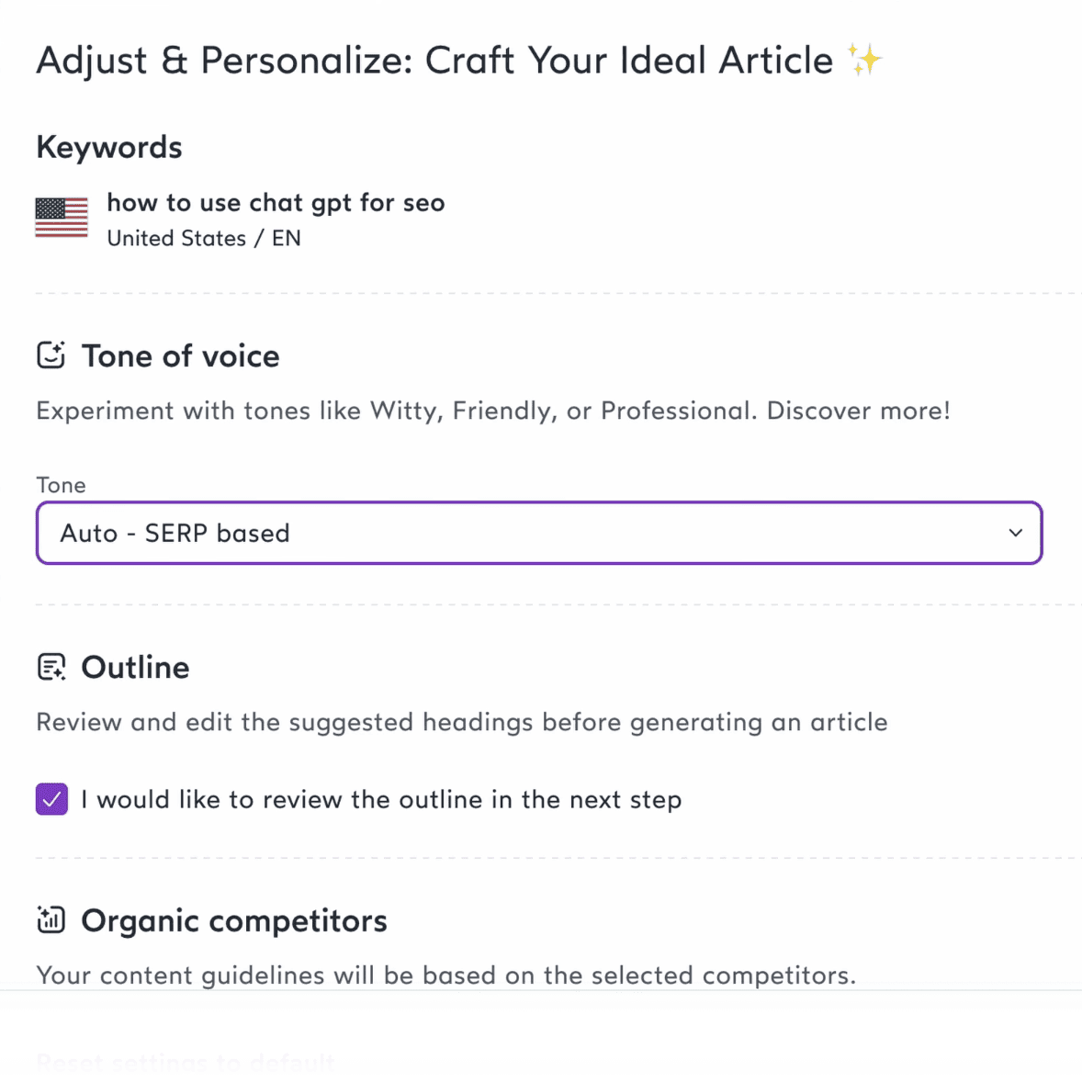Click the 'Tone of voice' section heading
Image resolution: width=1082 pixels, height=1082 pixels.
pyautogui.click(x=180, y=355)
